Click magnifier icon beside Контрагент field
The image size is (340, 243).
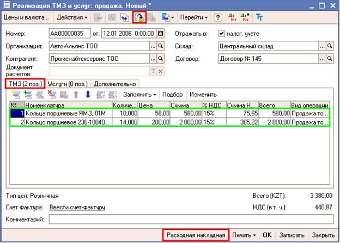[161, 58]
